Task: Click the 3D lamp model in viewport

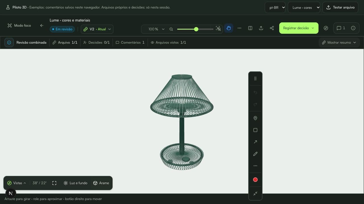Action: pos(182,122)
